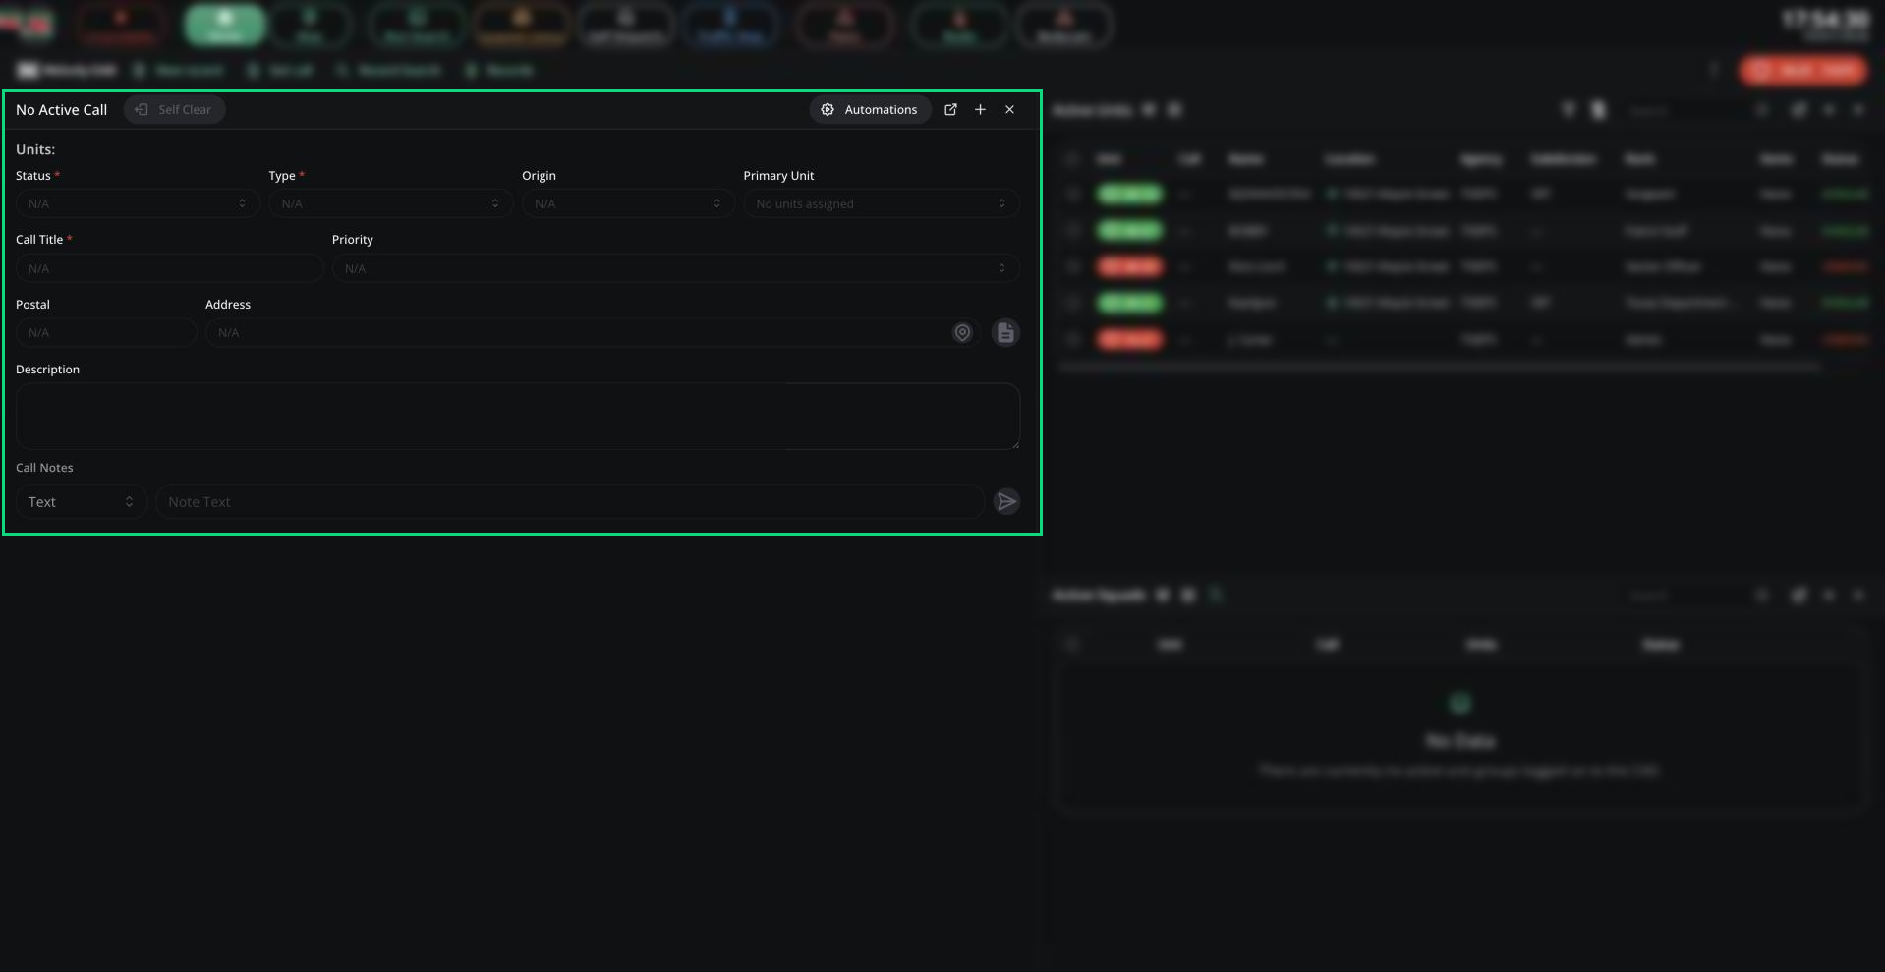Focus the Call Title input field
The height and width of the screenshot is (972, 1885).
click(169, 268)
